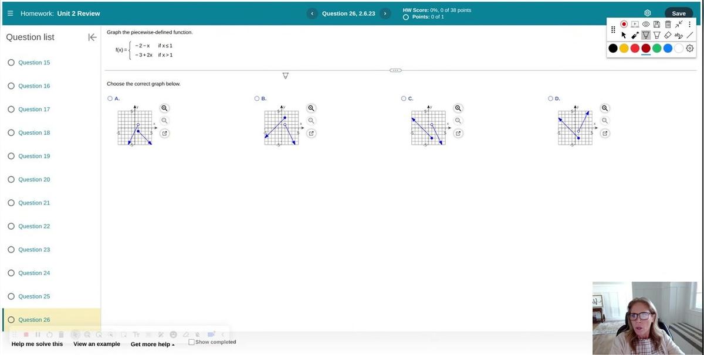This screenshot has width=704, height=355.
Task: Open the hamburger menu next to Homework
Action: [10, 13]
